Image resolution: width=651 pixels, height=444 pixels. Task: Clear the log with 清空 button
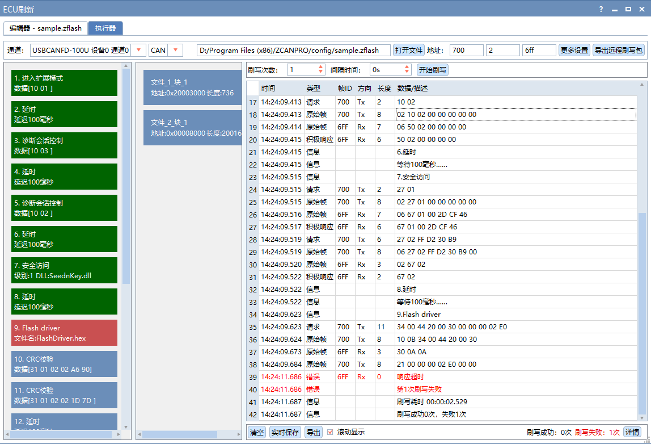click(256, 432)
